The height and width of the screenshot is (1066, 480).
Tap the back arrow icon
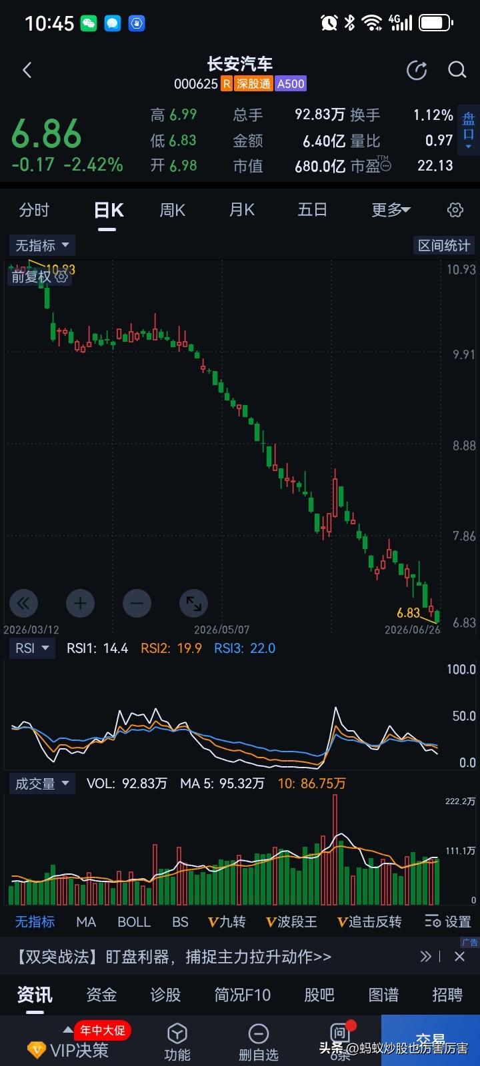[x=27, y=70]
